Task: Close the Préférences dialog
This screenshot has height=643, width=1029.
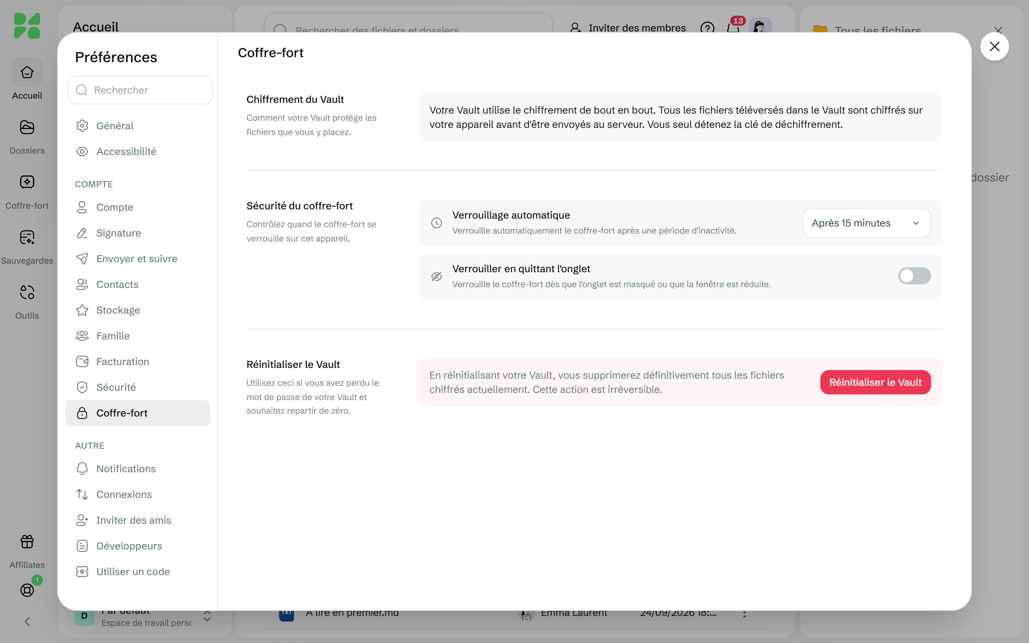Action: tap(994, 46)
